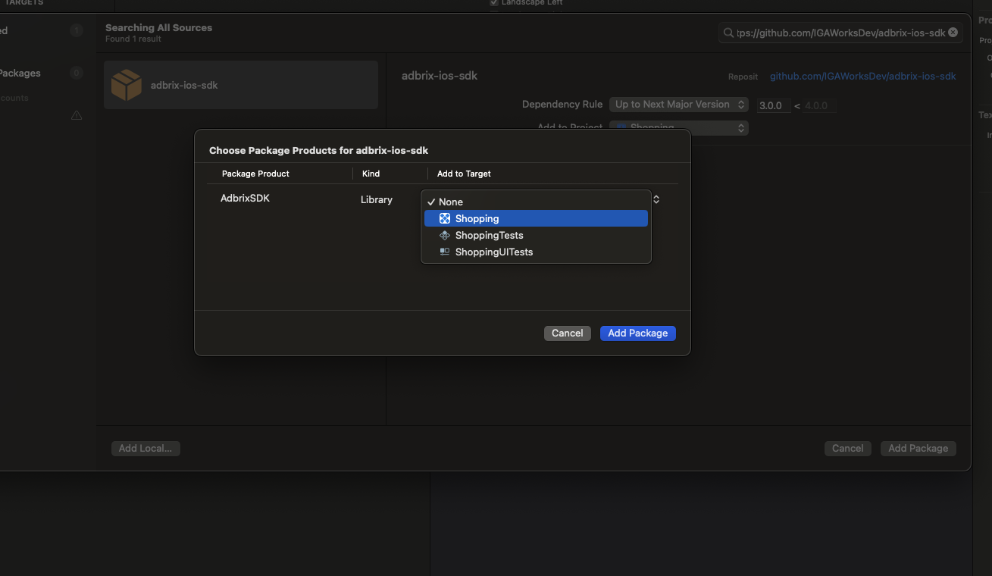Click Cancel in package search window
This screenshot has height=576, width=992.
847,448
